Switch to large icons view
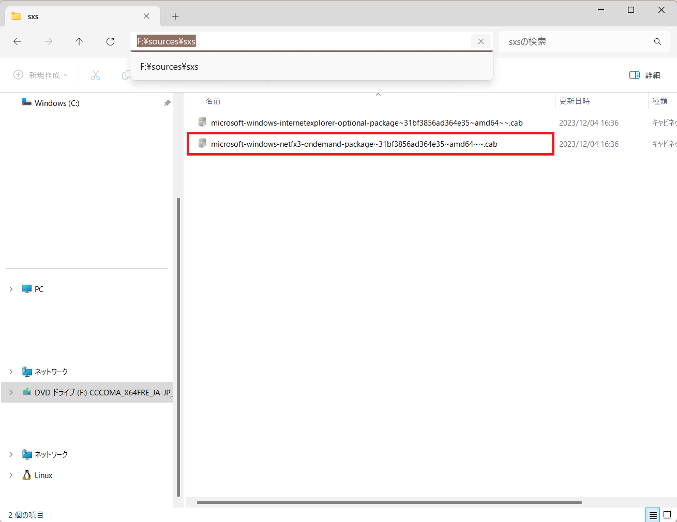677x522 pixels. [x=667, y=515]
